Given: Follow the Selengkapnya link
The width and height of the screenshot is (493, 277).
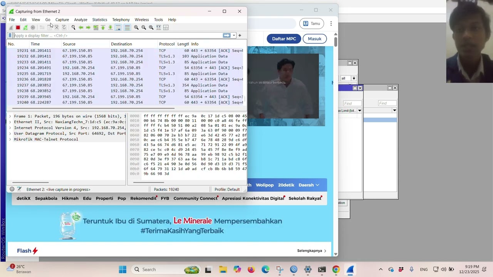Looking at the screenshot, I should [x=312, y=251].
